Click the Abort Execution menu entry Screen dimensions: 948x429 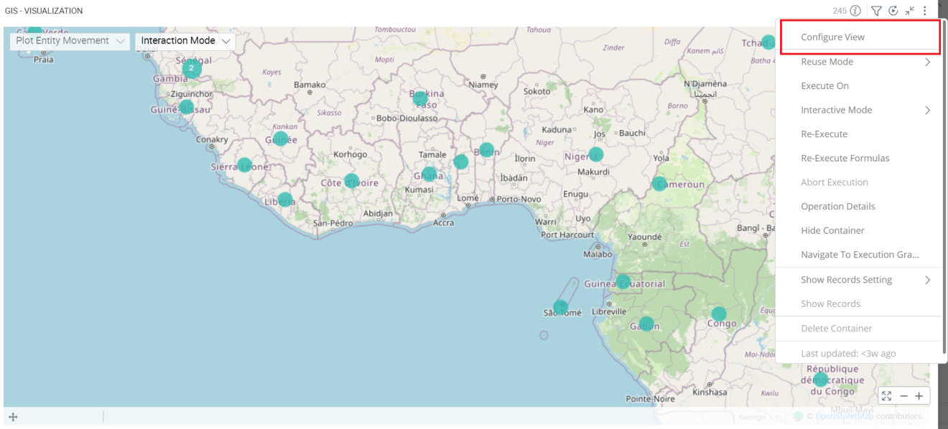click(859, 182)
